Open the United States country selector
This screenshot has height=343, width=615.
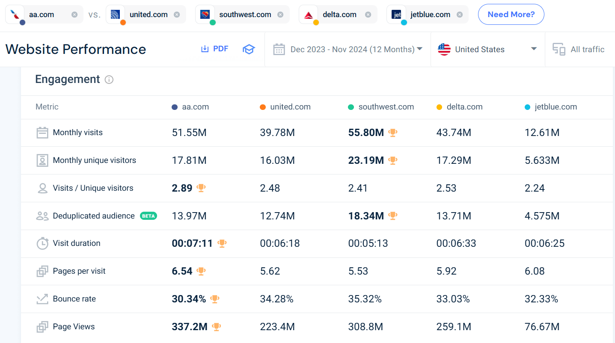coord(487,49)
